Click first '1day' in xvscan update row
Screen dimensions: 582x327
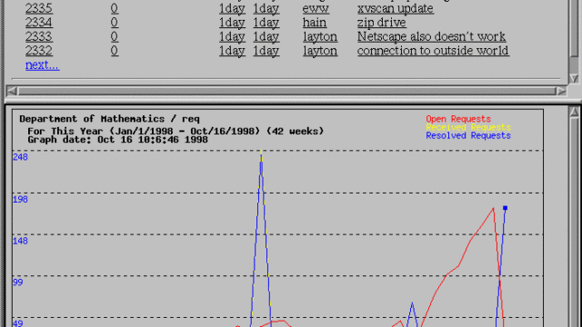point(232,8)
